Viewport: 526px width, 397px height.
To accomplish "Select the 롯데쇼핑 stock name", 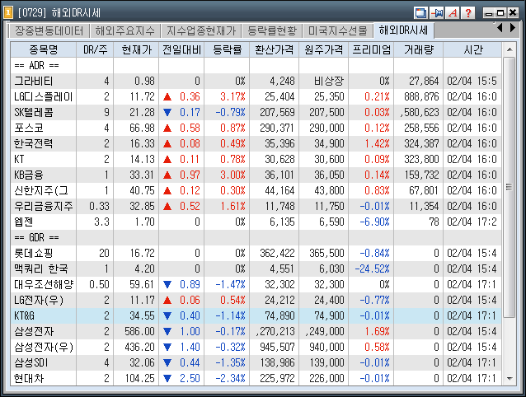I will tap(33, 254).
